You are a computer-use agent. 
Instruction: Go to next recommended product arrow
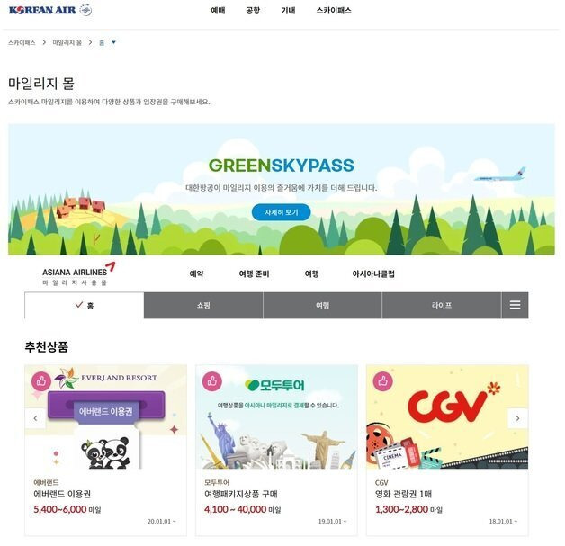tap(518, 418)
